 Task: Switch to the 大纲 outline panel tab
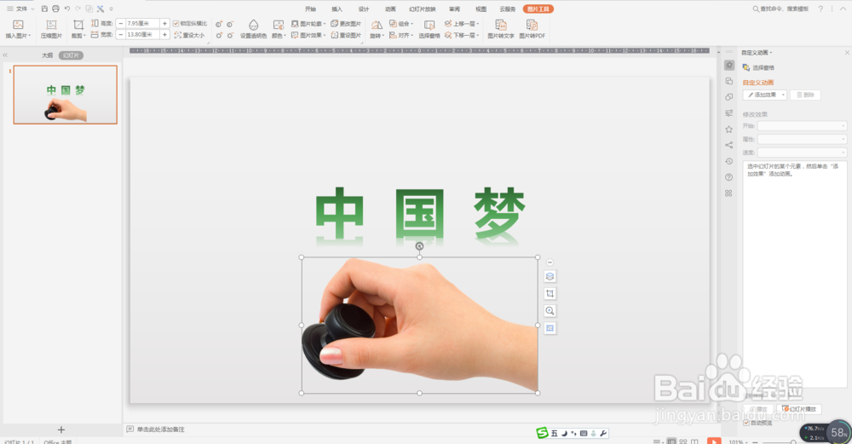[47, 55]
